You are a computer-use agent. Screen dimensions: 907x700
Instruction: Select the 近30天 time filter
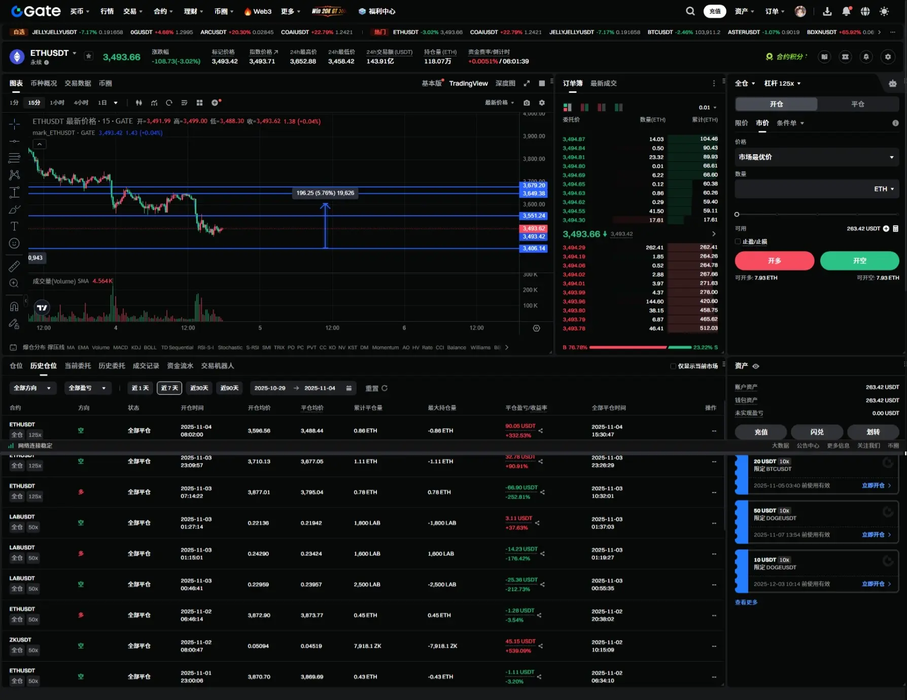point(199,388)
